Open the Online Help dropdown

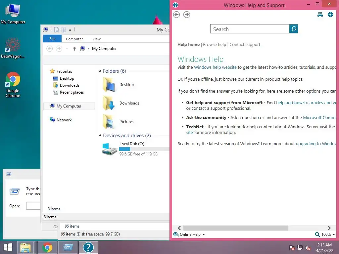tap(204, 234)
